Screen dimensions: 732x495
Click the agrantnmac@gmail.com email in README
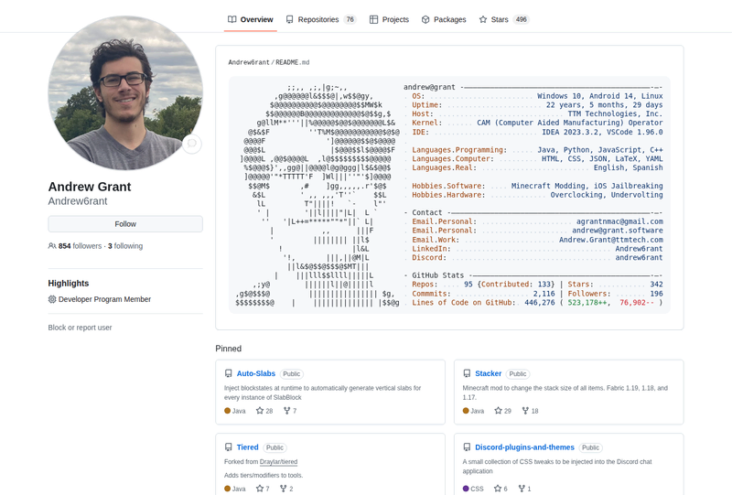click(x=619, y=221)
